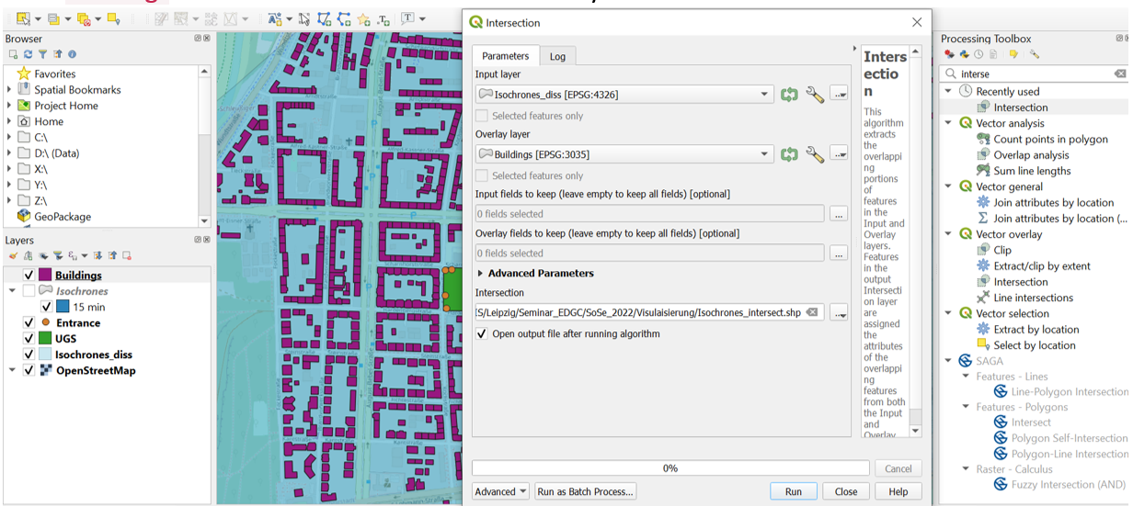
Task: Open the wrench options for Overlay layer
Action: point(815,154)
